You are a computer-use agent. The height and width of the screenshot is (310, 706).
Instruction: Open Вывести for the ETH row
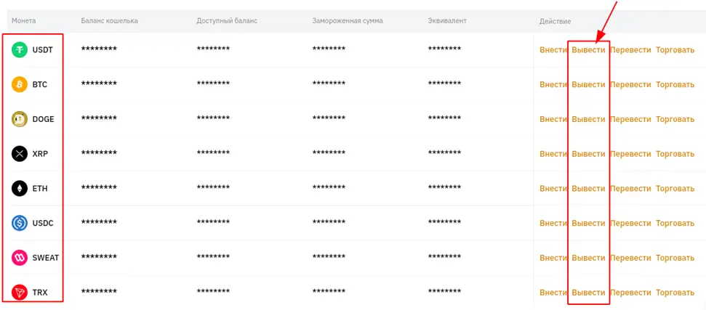(x=588, y=189)
